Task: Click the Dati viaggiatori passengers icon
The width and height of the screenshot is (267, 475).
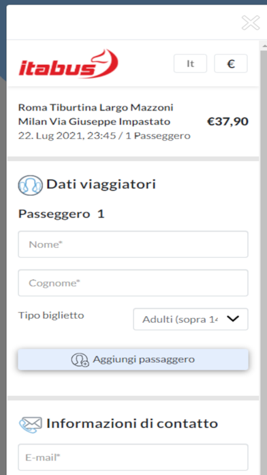Action: [30, 185]
